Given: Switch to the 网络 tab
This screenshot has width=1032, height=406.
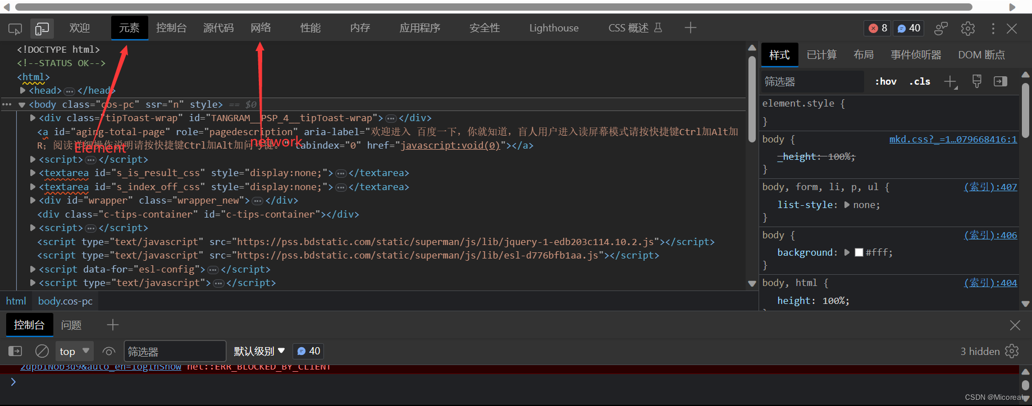Looking at the screenshot, I should pos(261,28).
